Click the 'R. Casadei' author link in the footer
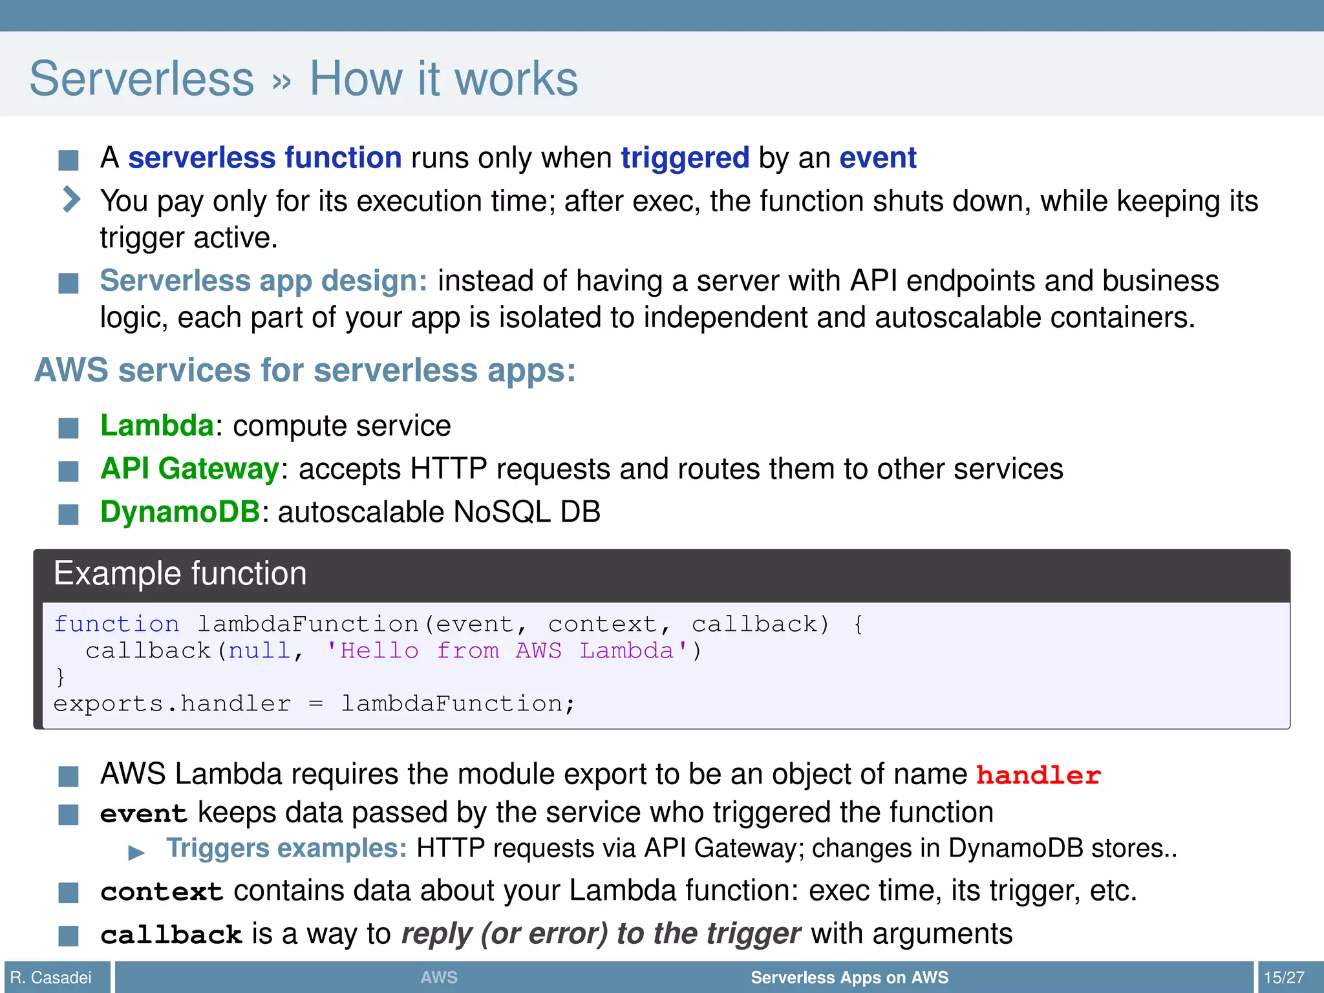Image resolution: width=1324 pixels, height=993 pixels. [x=51, y=977]
